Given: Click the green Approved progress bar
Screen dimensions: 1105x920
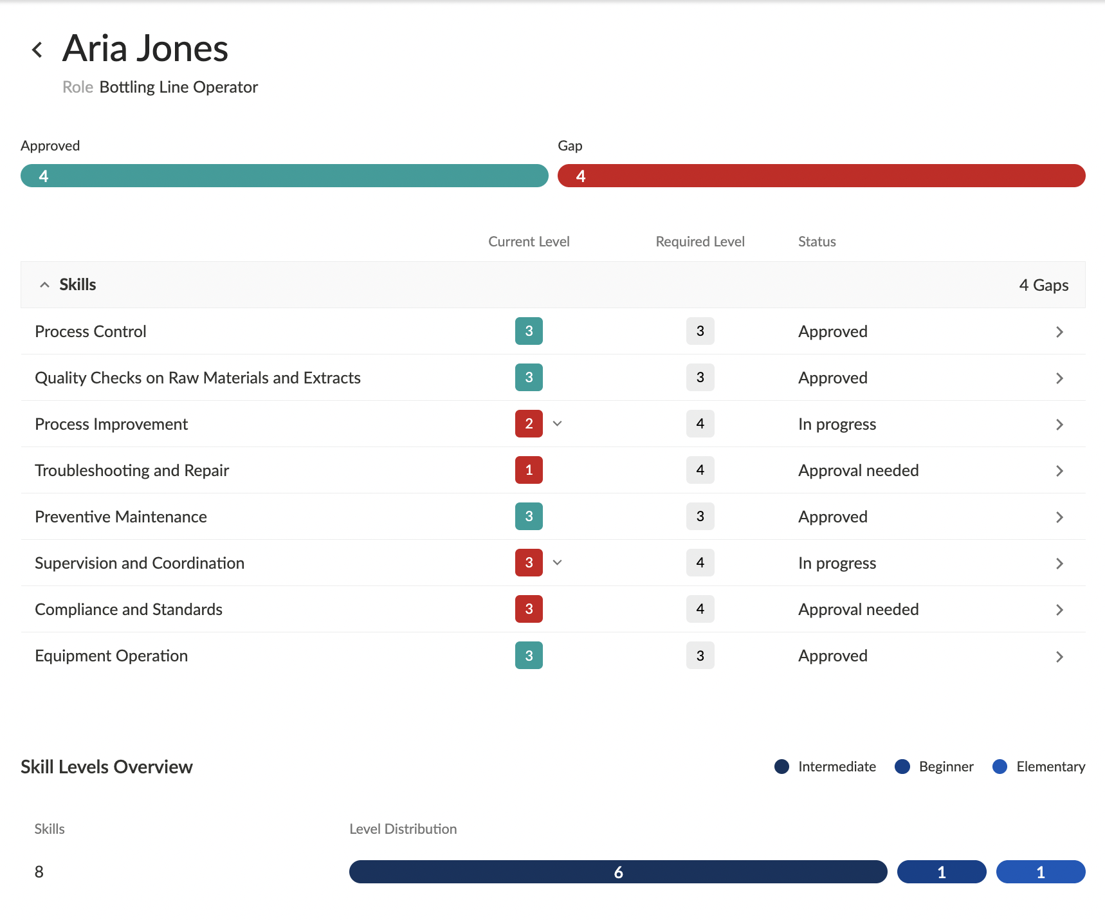Looking at the screenshot, I should [283, 176].
